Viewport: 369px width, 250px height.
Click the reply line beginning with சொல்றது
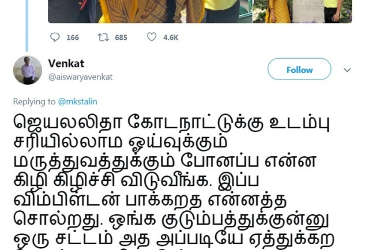[x=171, y=221]
